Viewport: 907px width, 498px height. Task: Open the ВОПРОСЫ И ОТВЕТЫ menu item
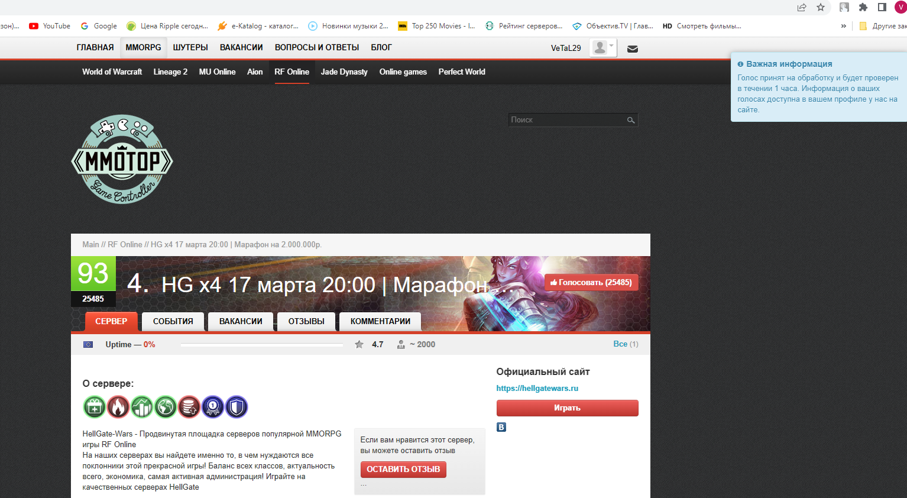click(x=317, y=47)
